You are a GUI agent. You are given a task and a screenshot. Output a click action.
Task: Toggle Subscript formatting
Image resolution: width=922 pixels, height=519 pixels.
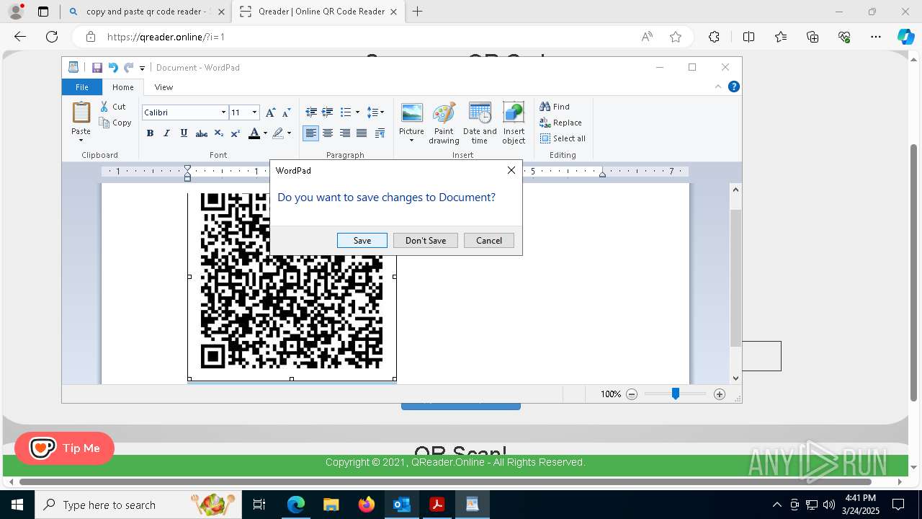click(x=218, y=133)
